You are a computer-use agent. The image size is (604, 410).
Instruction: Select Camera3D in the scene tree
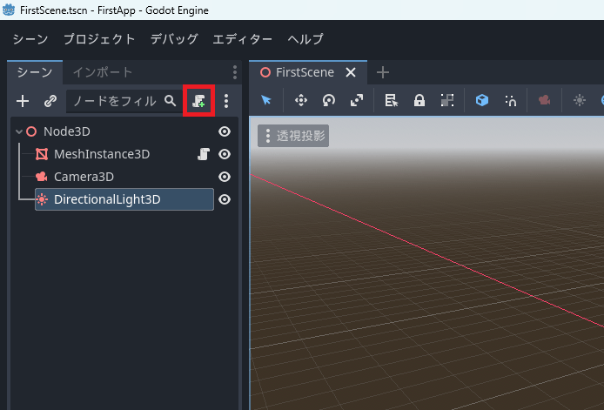(84, 177)
